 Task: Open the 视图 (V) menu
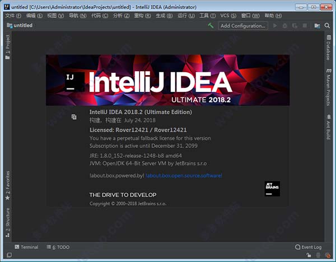55,16
